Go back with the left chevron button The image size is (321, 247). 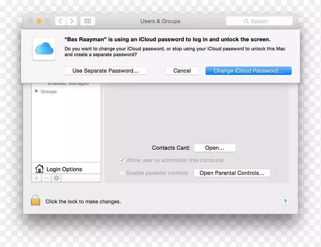click(61, 21)
